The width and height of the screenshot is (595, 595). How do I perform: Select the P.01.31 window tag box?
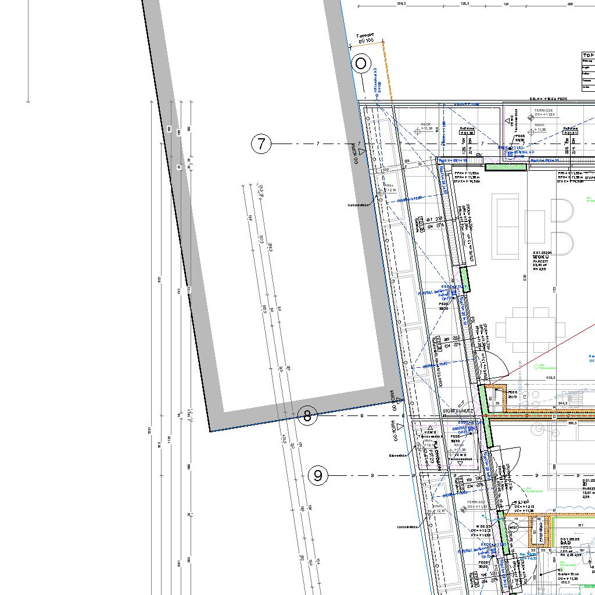coord(570,132)
